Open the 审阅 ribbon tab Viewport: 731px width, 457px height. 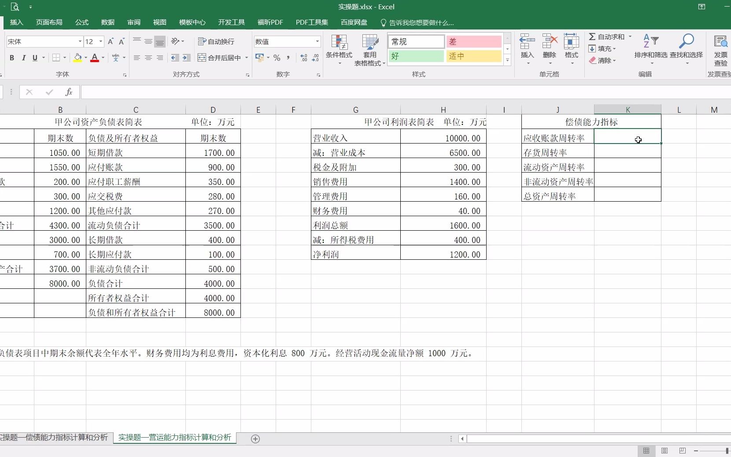pyautogui.click(x=134, y=22)
